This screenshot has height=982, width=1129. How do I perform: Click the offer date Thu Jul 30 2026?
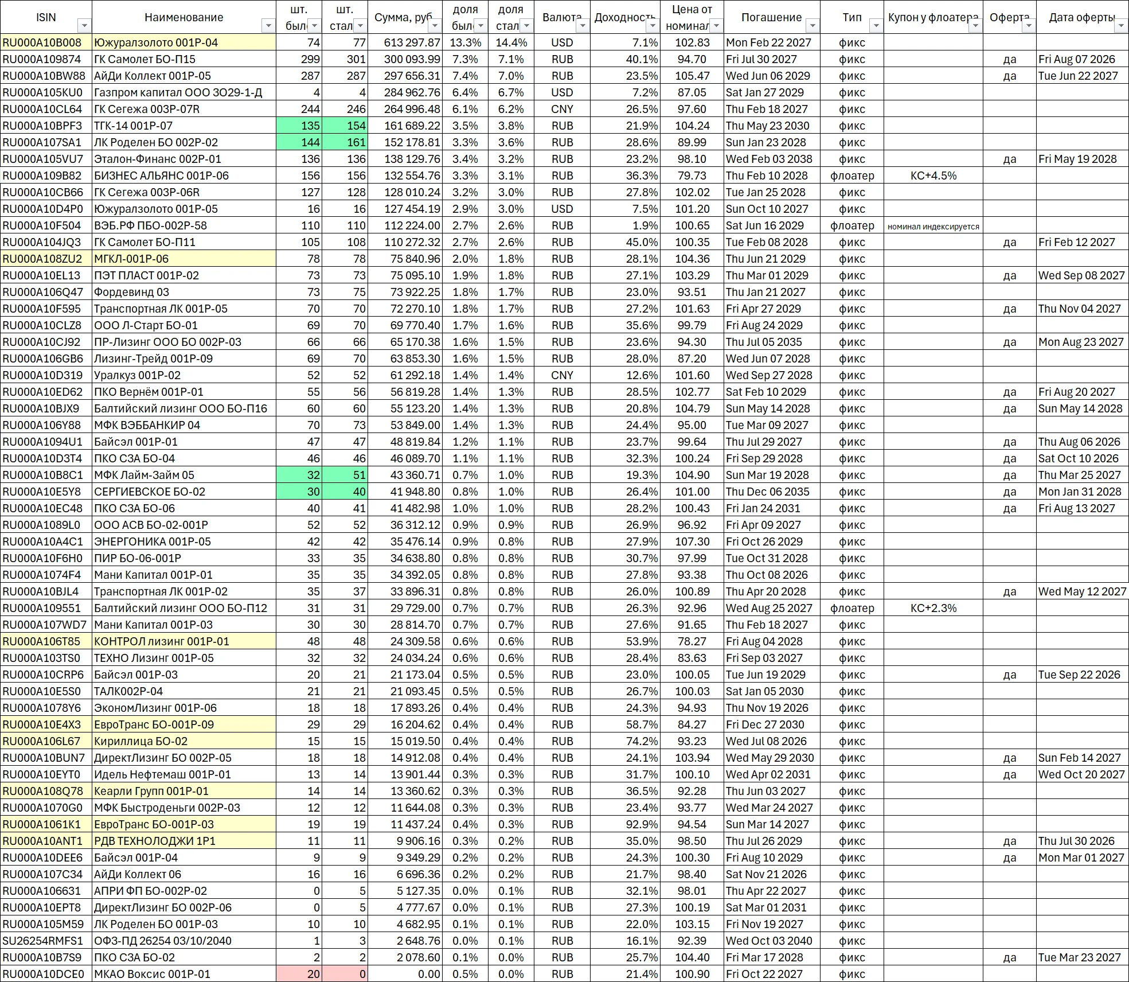[x=1082, y=841]
